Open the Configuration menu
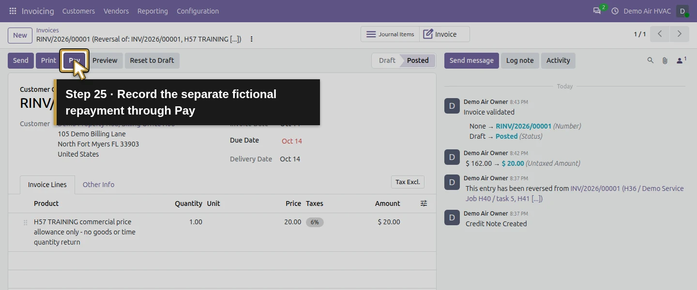Image resolution: width=697 pixels, height=290 pixels. (197, 11)
